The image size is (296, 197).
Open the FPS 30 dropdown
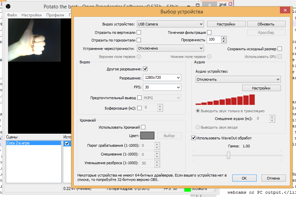(162, 87)
